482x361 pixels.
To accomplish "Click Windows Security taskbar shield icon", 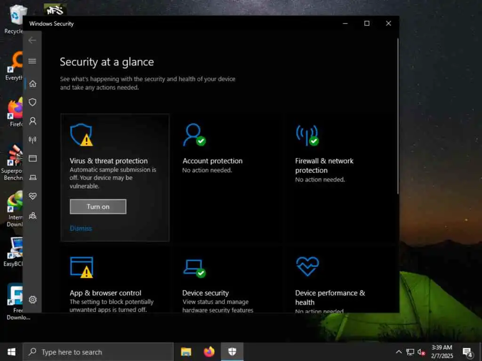I will pos(232,352).
